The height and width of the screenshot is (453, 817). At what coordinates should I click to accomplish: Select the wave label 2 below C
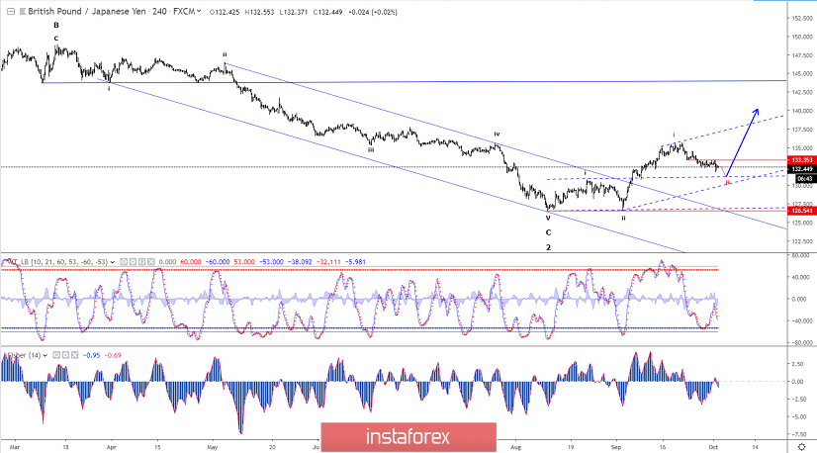tap(548, 247)
